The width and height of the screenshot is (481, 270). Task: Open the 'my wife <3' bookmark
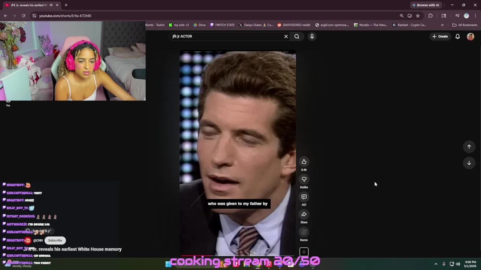[179, 25]
